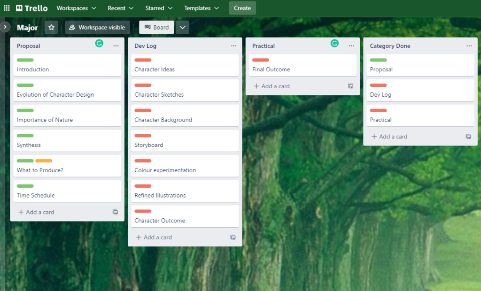The width and height of the screenshot is (481, 291).
Task: Open the Templates menu
Action: (x=201, y=8)
